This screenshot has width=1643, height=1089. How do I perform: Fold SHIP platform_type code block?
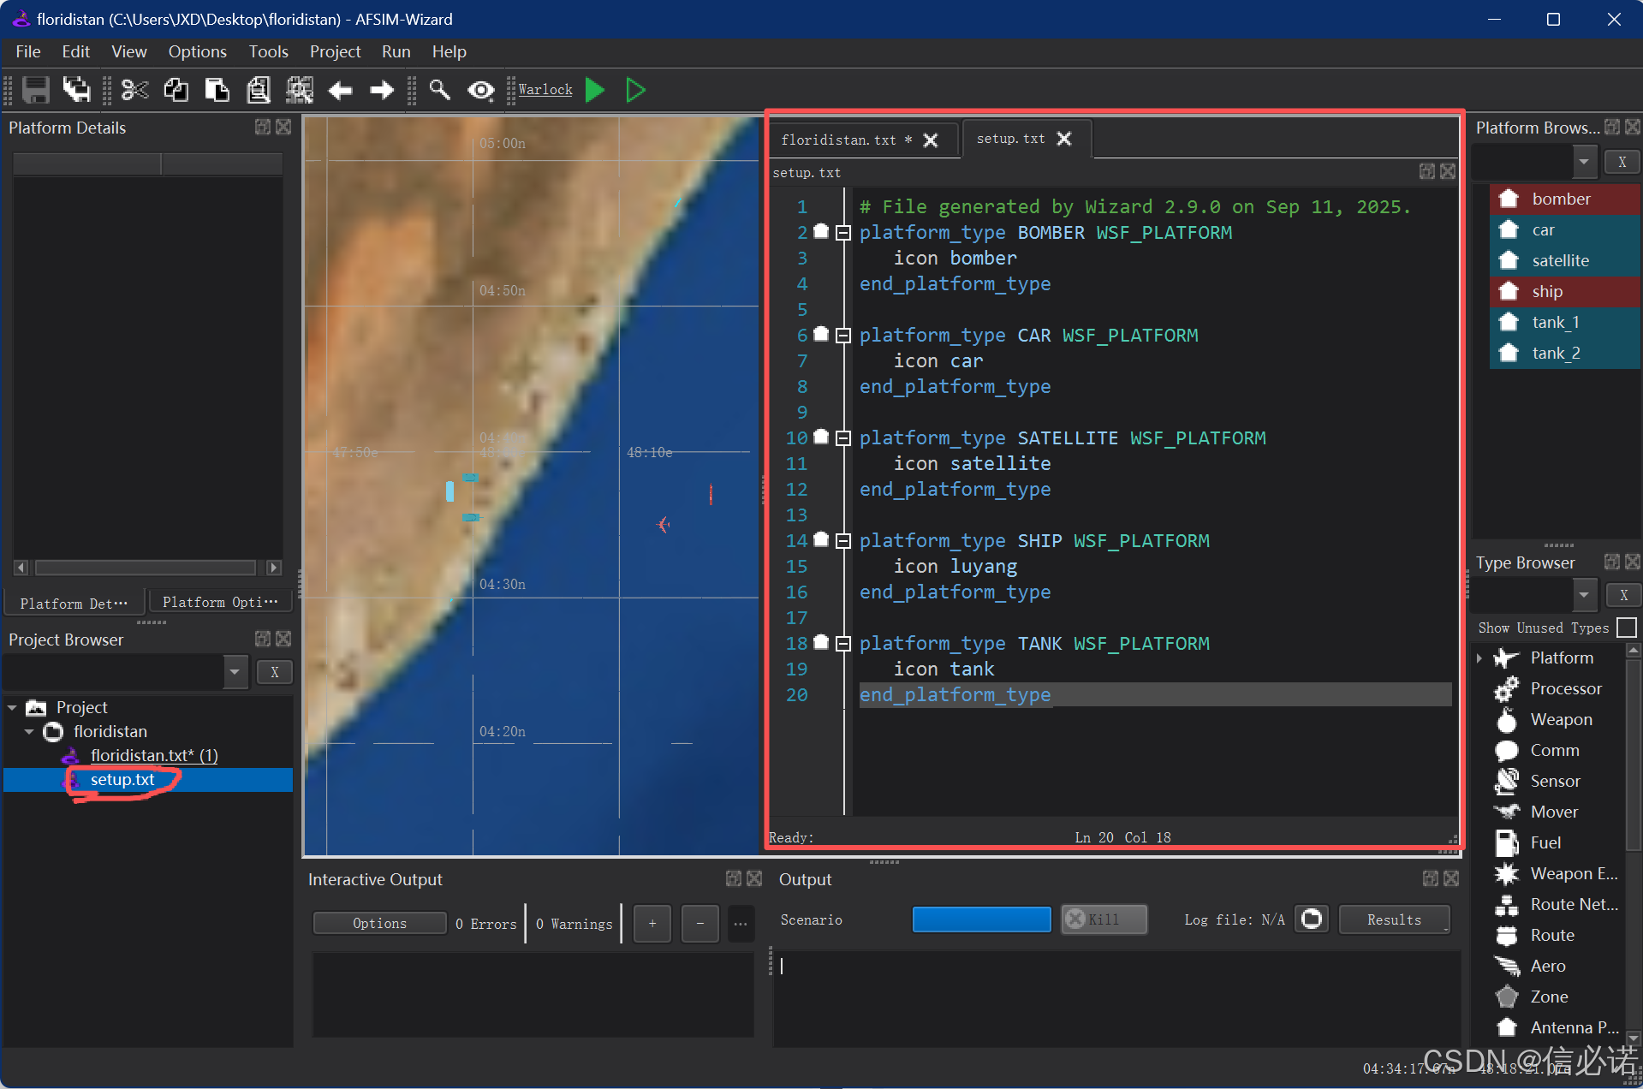(x=842, y=541)
